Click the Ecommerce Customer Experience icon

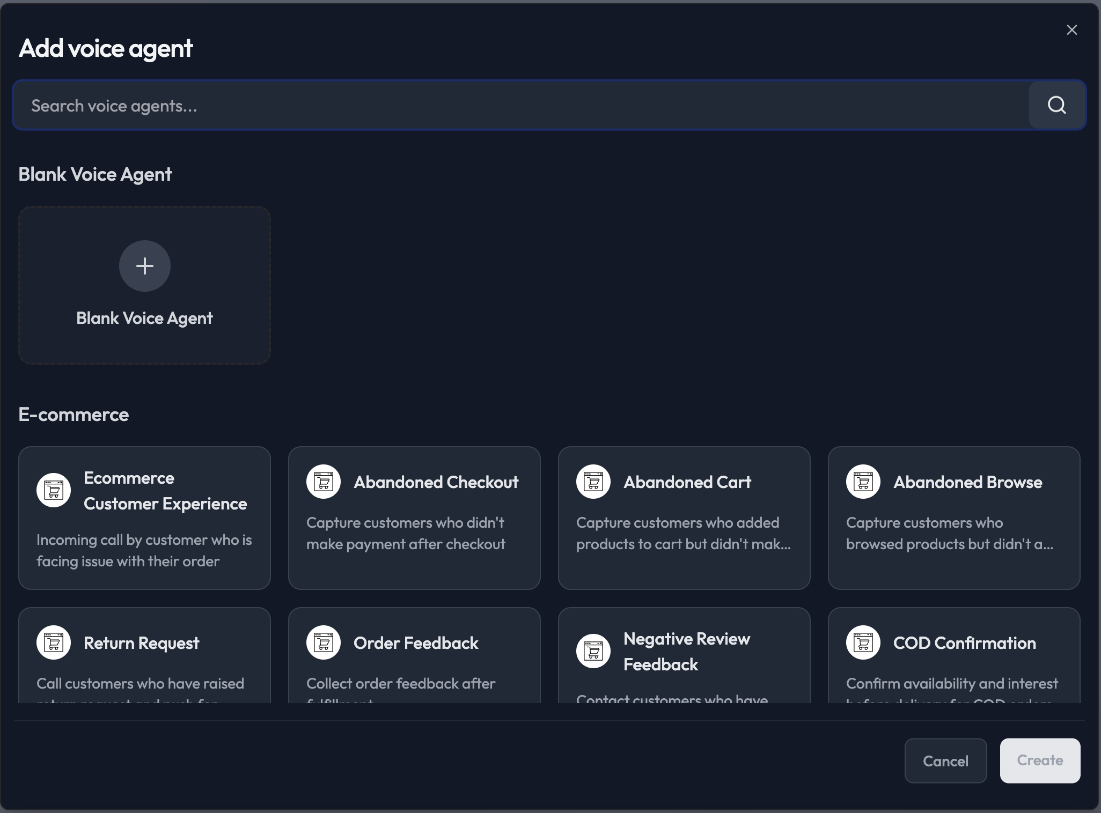54,490
